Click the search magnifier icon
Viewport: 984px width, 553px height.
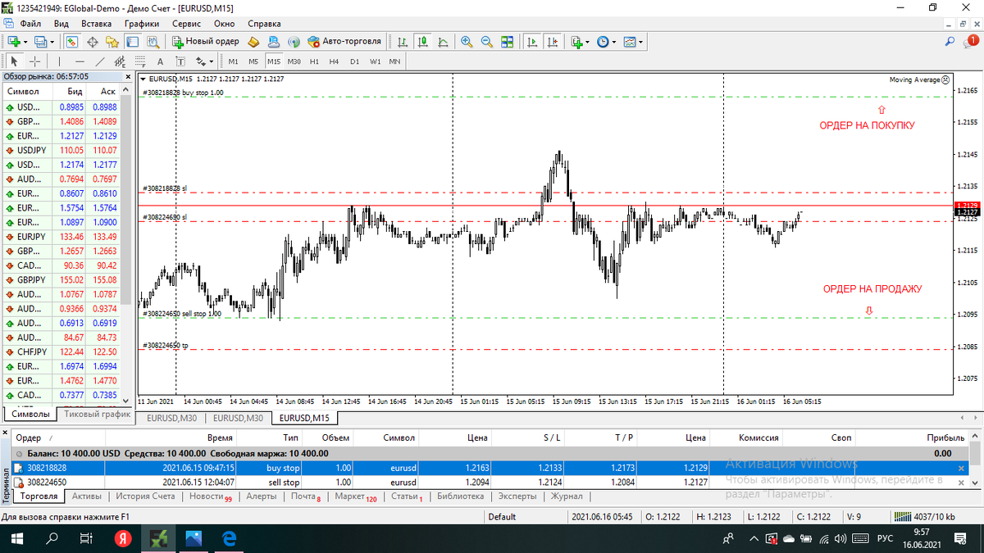pyautogui.click(x=950, y=41)
